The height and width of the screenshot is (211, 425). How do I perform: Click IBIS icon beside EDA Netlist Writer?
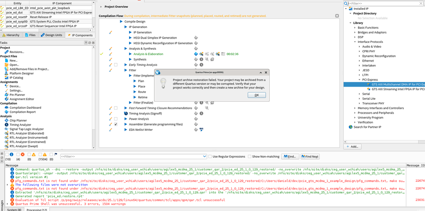click(201, 129)
